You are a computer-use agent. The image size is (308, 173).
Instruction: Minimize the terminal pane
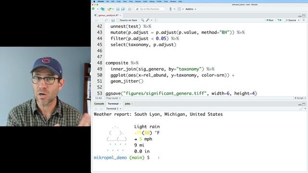pos(300,104)
